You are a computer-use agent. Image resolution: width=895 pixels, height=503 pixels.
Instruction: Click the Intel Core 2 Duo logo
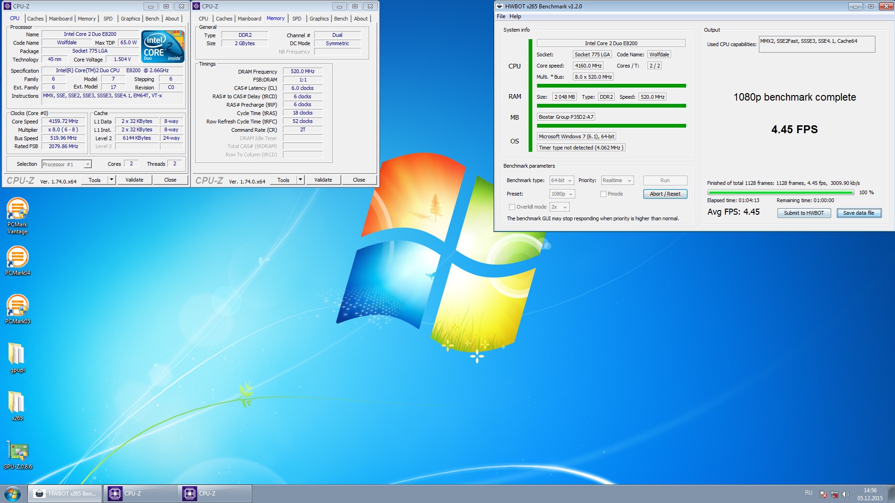(163, 46)
